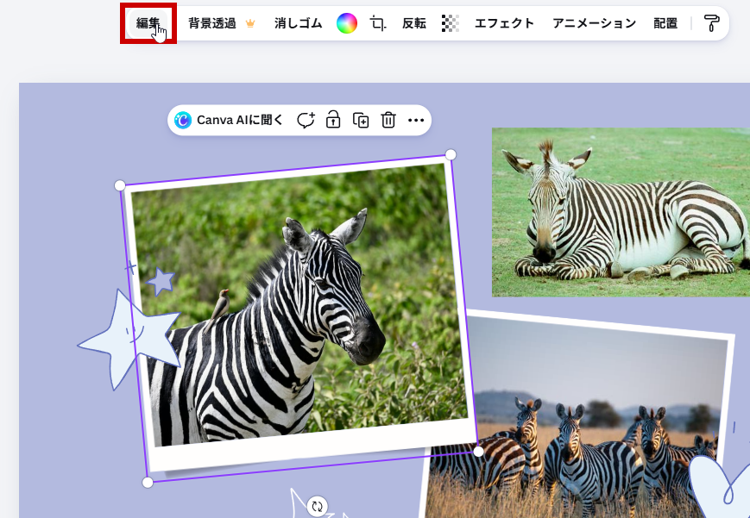Select the lying zebra photo

(621, 212)
